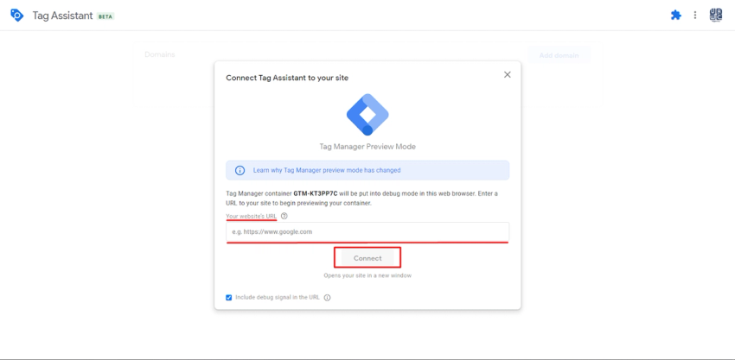Close the Connect Tag Assistant dialog
Screen dimensions: 735x360
point(508,75)
